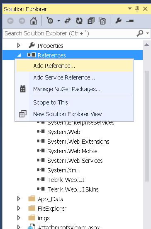Select the System.Xml reference
Screen dimensions: 151x229
pos(62,170)
